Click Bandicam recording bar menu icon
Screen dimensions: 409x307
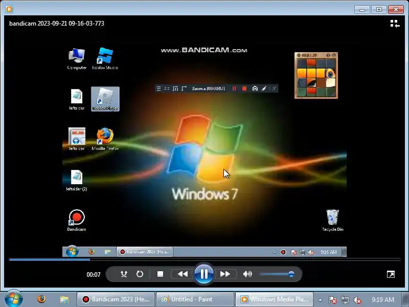[158, 89]
